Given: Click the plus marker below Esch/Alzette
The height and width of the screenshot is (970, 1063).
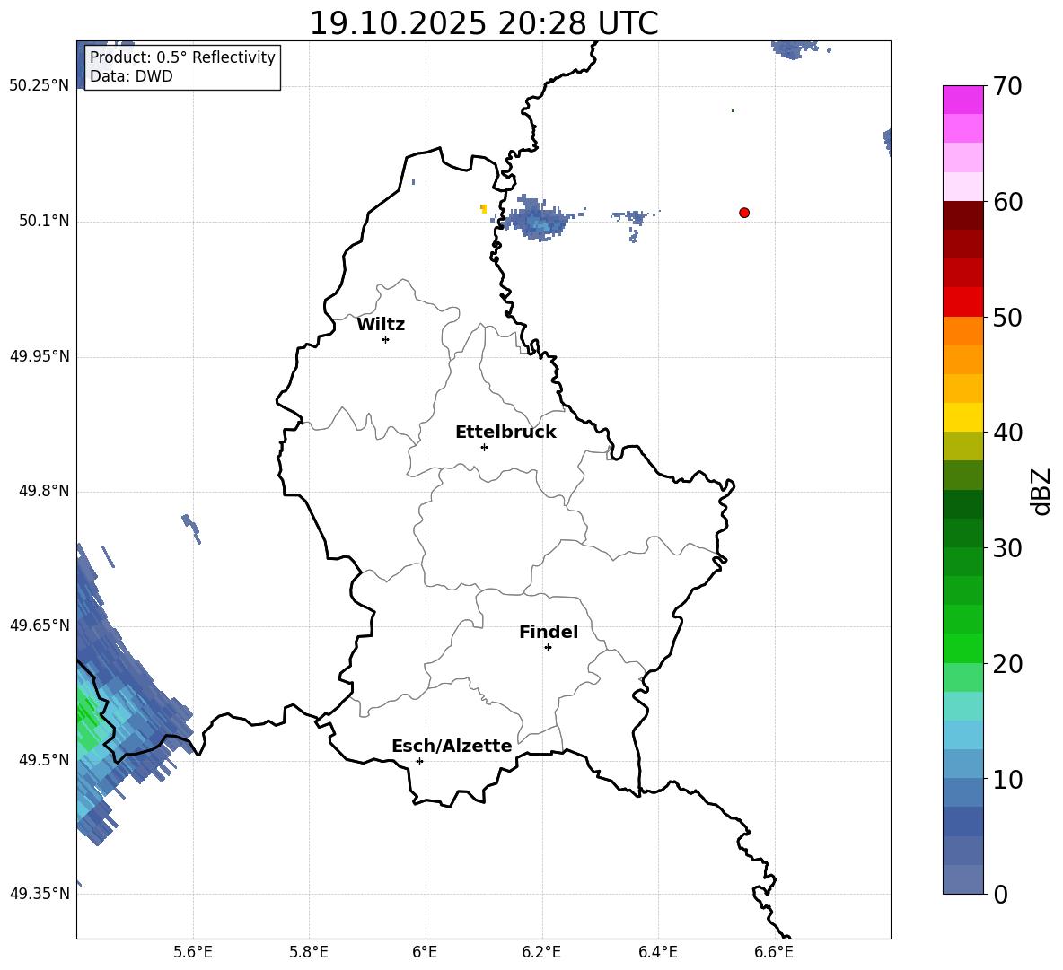Looking at the screenshot, I should pos(419,761).
